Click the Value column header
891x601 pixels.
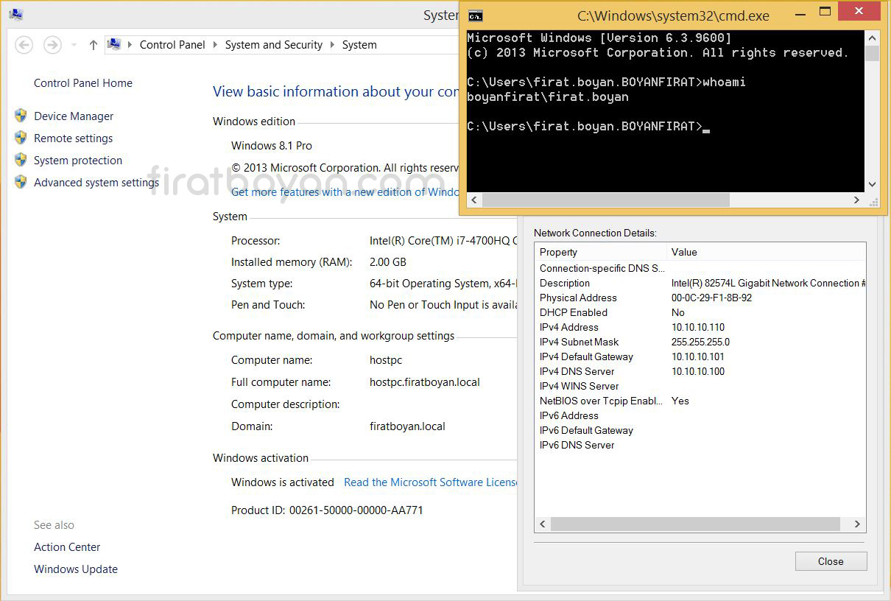(766, 252)
